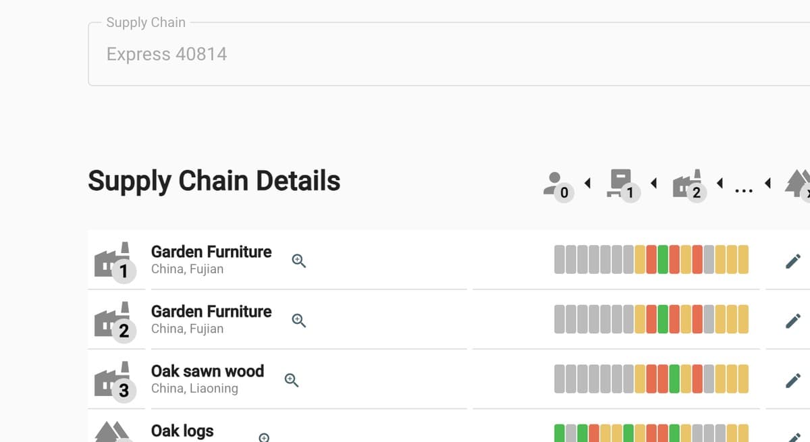Click the Oak sawn wood risk bar
Screen dimensions: 810x442
[651, 379]
